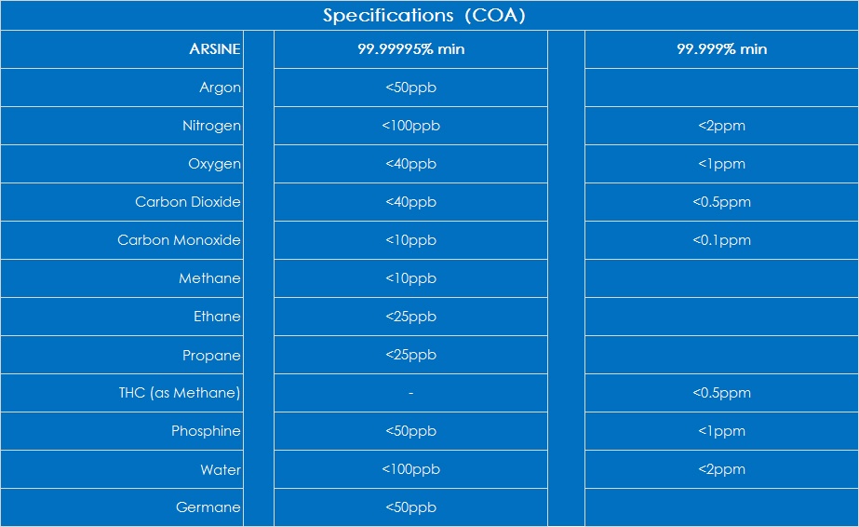Screen dimensions: 859x527
Task: Click the Nitrogen row label
Action: [211, 126]
